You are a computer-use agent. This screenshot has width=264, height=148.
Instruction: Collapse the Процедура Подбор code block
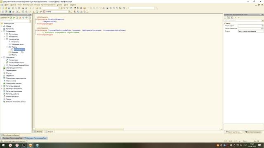tap(36, 19)
